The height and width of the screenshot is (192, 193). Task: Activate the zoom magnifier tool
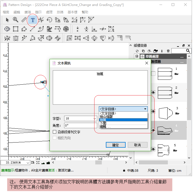click(x=16, y=20)
